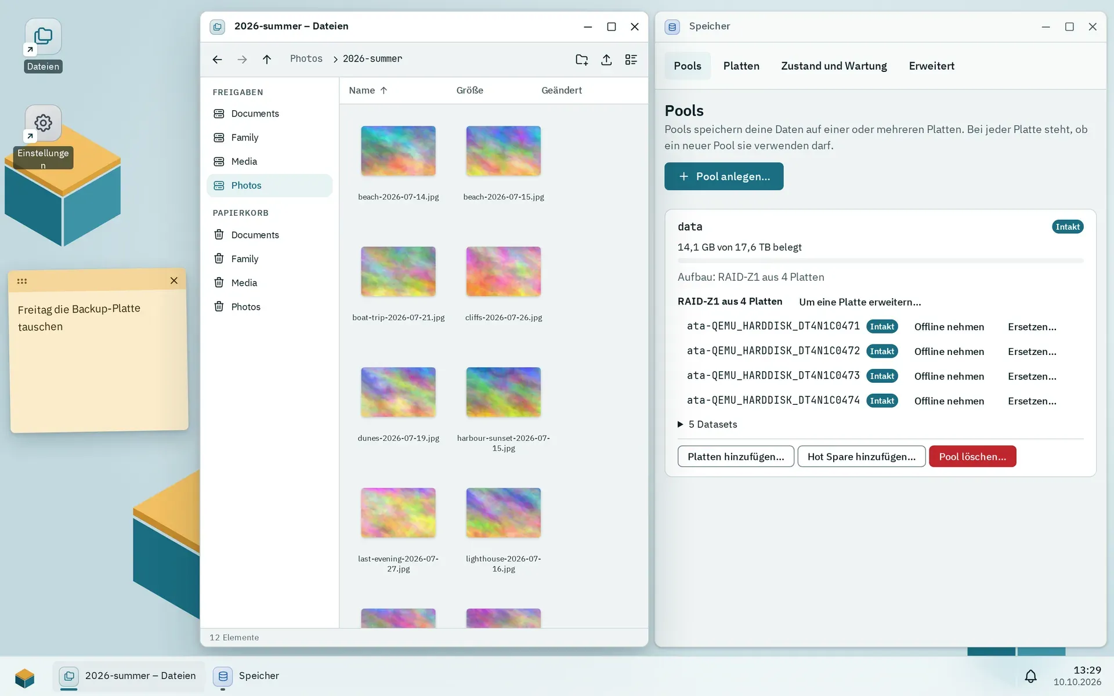1114x696 pixels.
Task: Click the 12 Elemente status bar text
Action: pos(234,637)
